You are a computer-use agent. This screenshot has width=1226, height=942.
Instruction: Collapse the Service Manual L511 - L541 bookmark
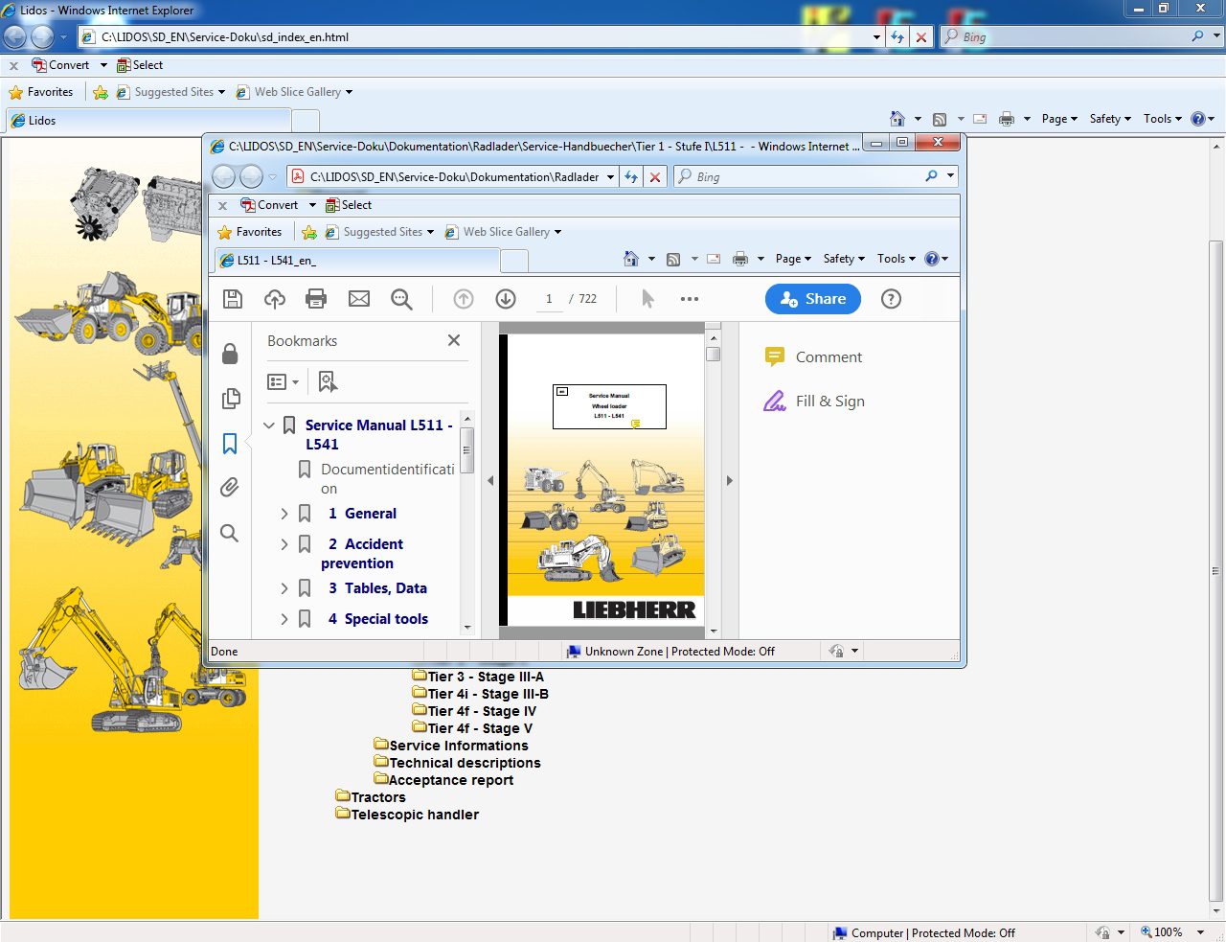[269, 425]
